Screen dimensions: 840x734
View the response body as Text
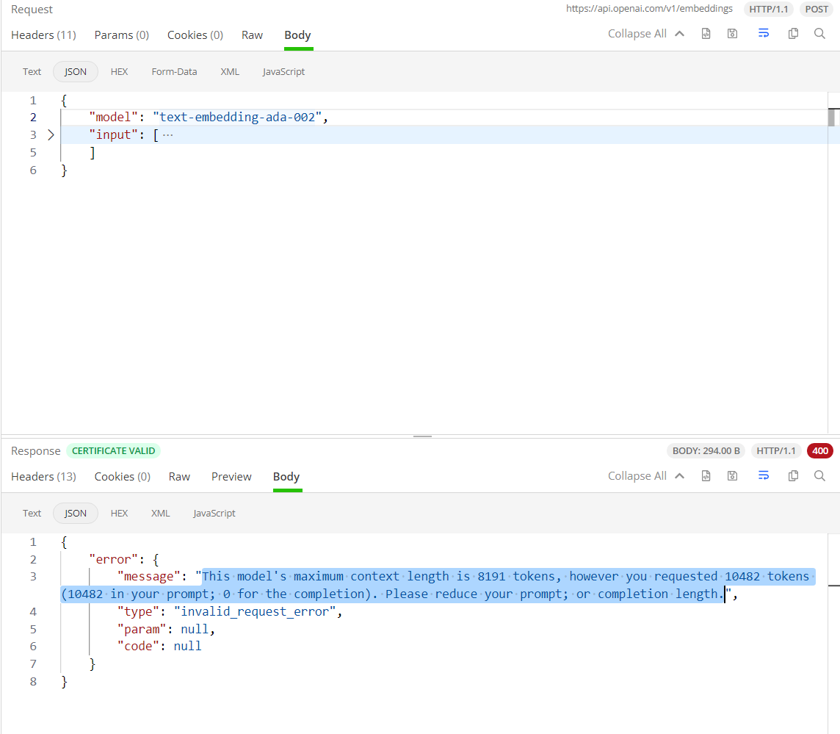(32, 514)
